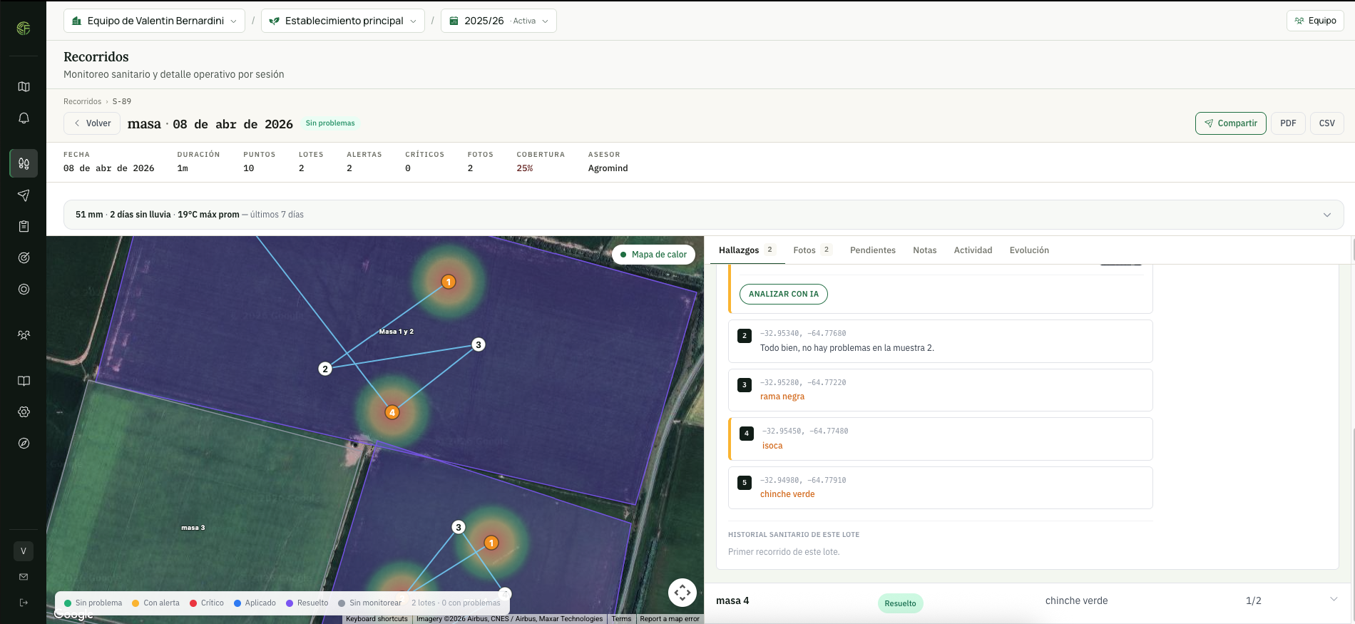Screen dimensions: 1355x624
Task: Open Establecimiento principal dropdown
Action: click(x=343, y=21)
